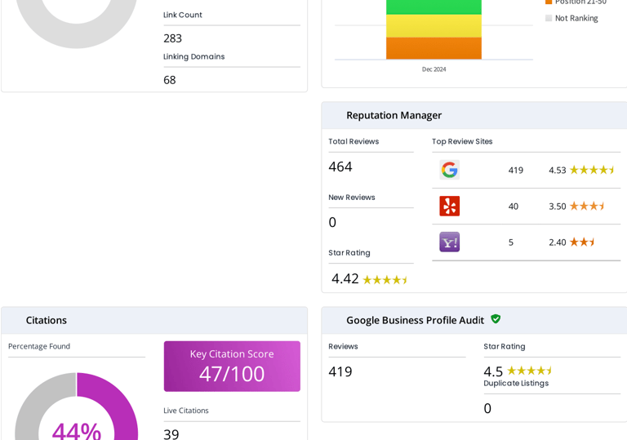Select the orange segment of the Dec 2024 bar
This screenshot has height=440, width=627.
434,48
